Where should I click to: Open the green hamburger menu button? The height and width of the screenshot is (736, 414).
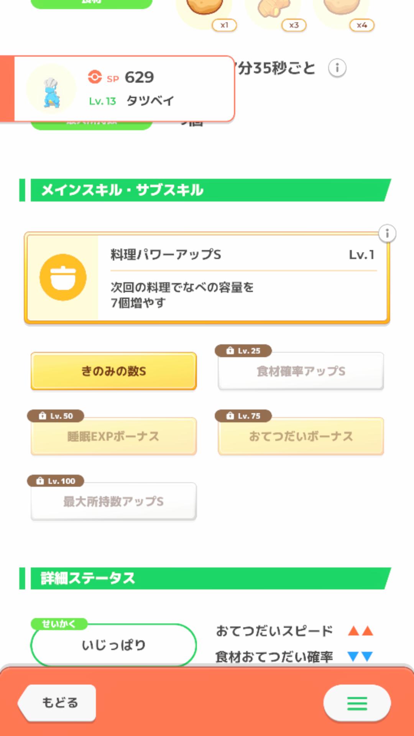(357, 703)
